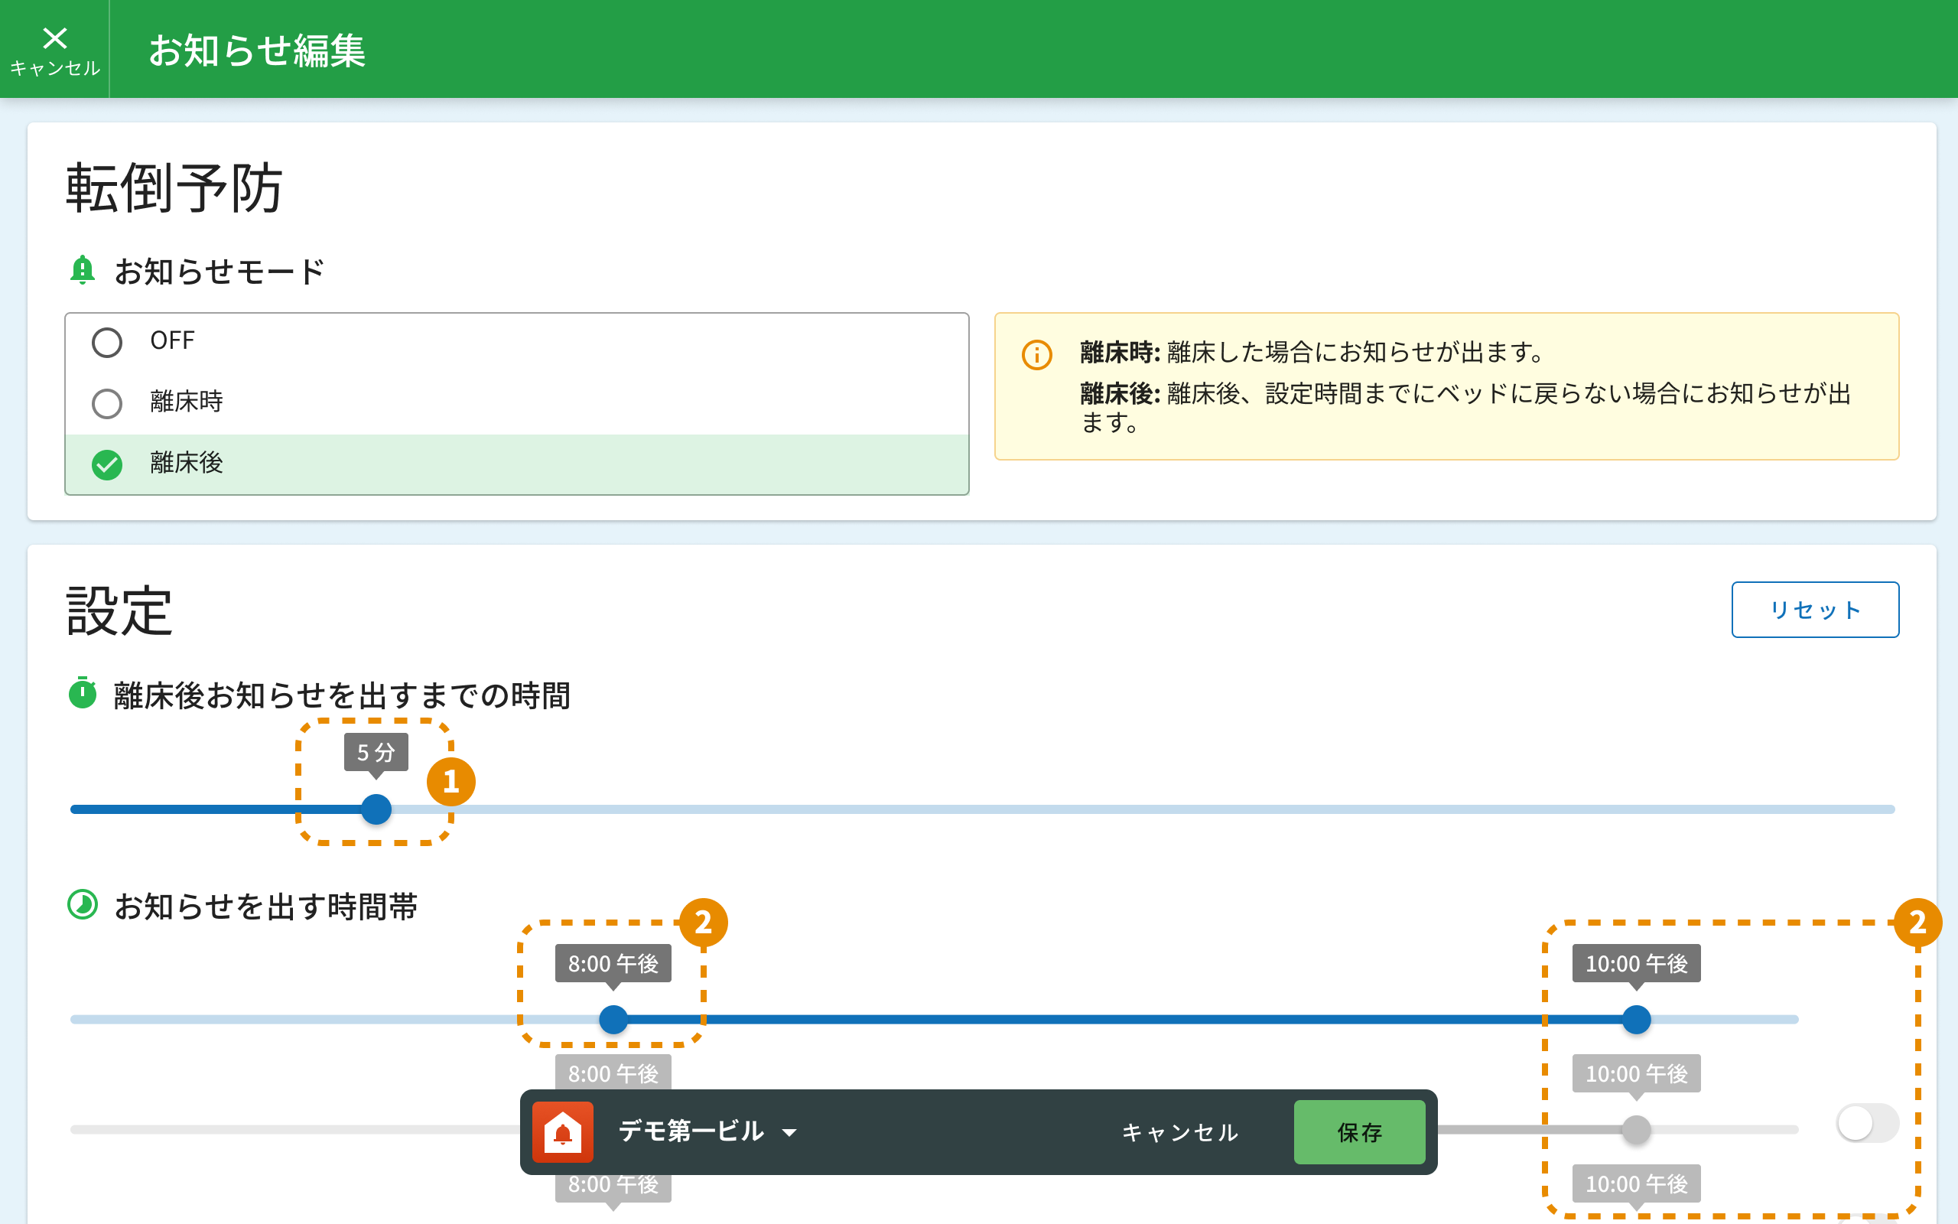Click the orange badge numbered 1

click(x=450, y=781)
